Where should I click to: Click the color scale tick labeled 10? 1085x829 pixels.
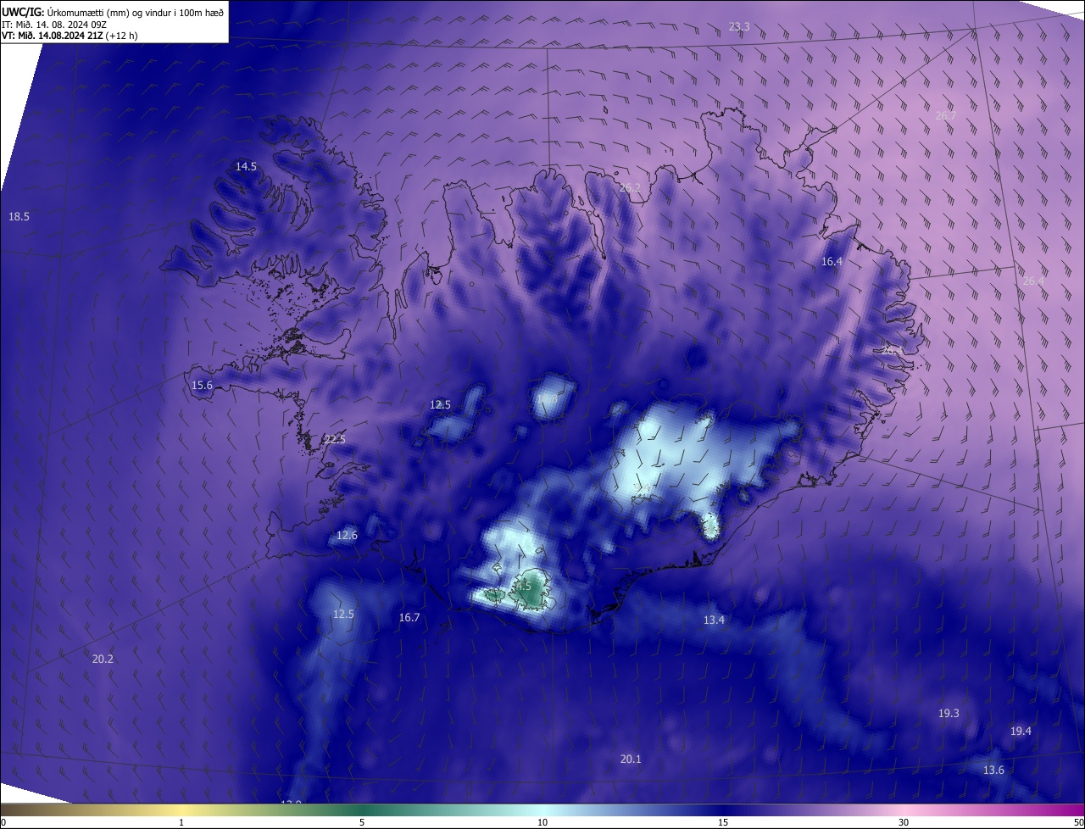click(542, 823)
